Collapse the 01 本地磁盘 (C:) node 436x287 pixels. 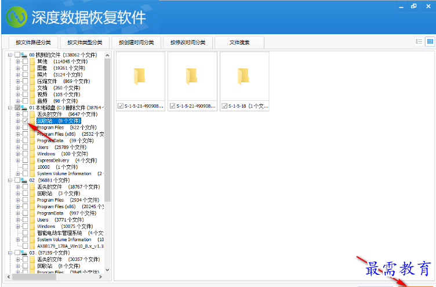[10, 108]
